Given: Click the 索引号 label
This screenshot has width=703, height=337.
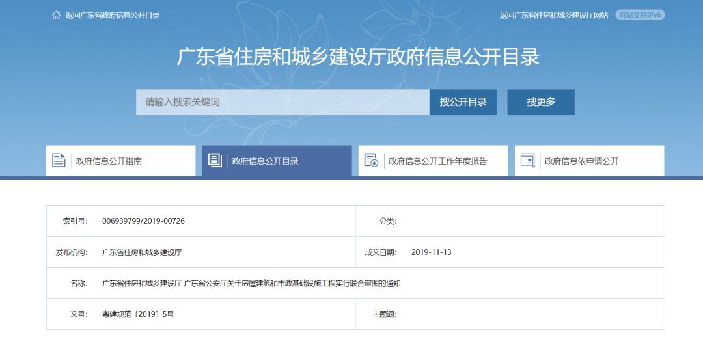Looking at the screenshot, I should pyautogui.click(x=76, y=221).
